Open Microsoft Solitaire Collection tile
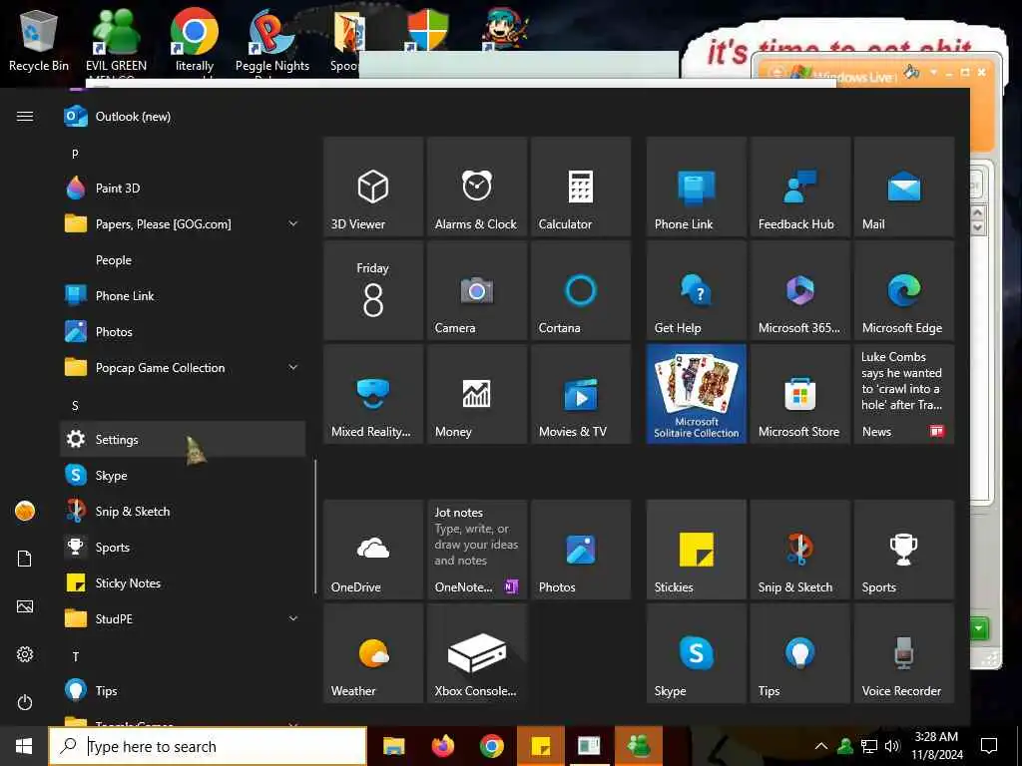 (696, 394)
